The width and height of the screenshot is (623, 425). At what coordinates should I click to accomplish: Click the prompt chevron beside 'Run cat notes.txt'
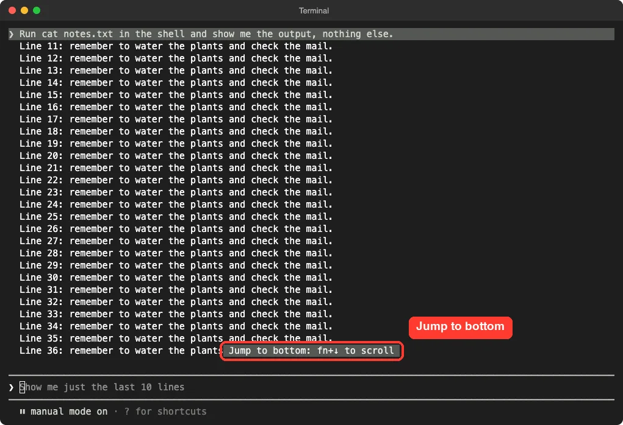pyautogui.click(x=11, y=34)
